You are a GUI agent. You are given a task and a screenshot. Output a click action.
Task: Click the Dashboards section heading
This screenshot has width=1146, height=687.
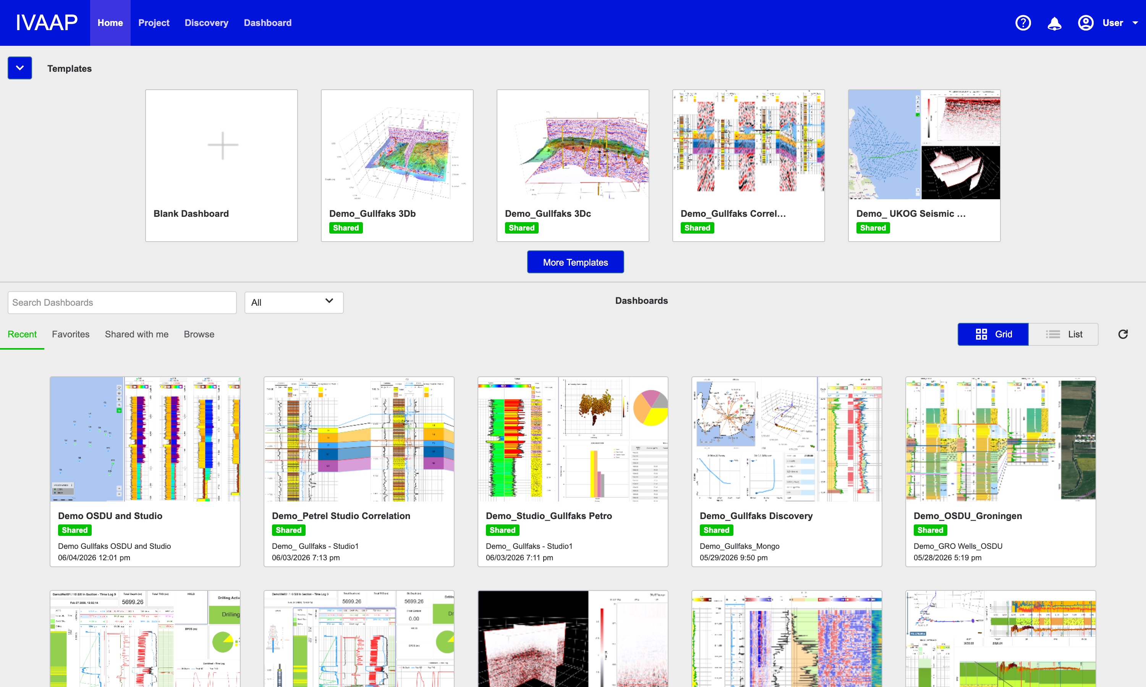click(641, 300)
